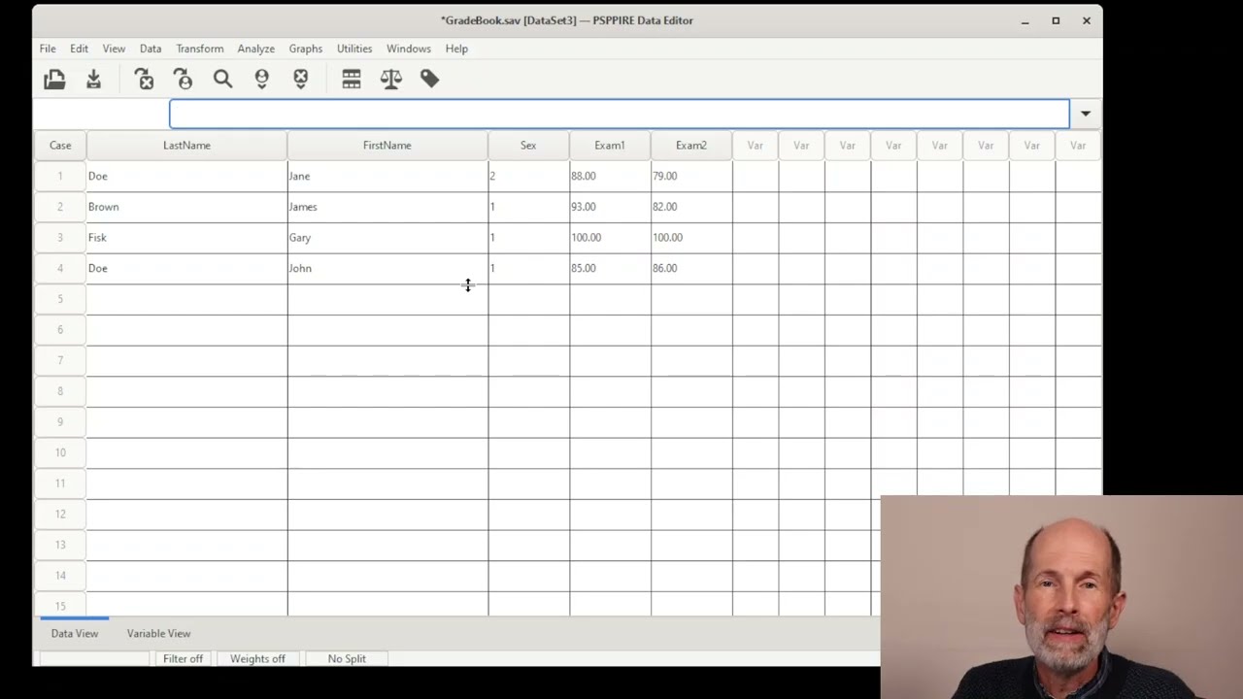Click the Split File toolbar icon

[352, 80]
